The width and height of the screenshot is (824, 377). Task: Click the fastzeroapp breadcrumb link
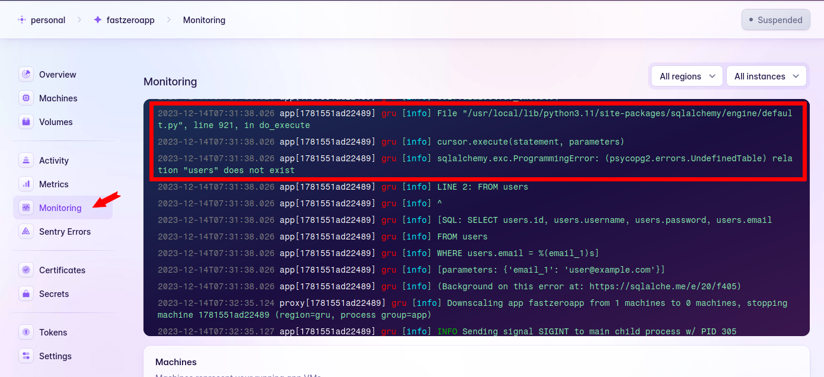pyautogui.click(x=130, y=20)
